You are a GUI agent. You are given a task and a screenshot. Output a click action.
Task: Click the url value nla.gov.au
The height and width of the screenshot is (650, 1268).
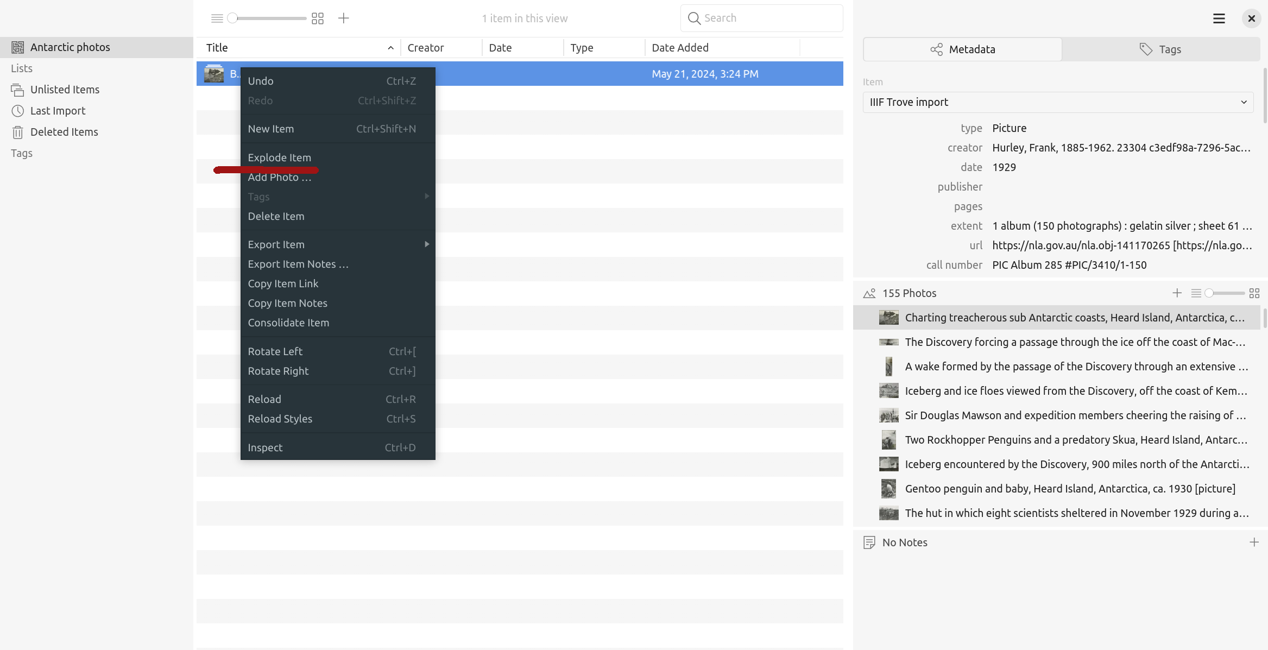[1122, 245]
